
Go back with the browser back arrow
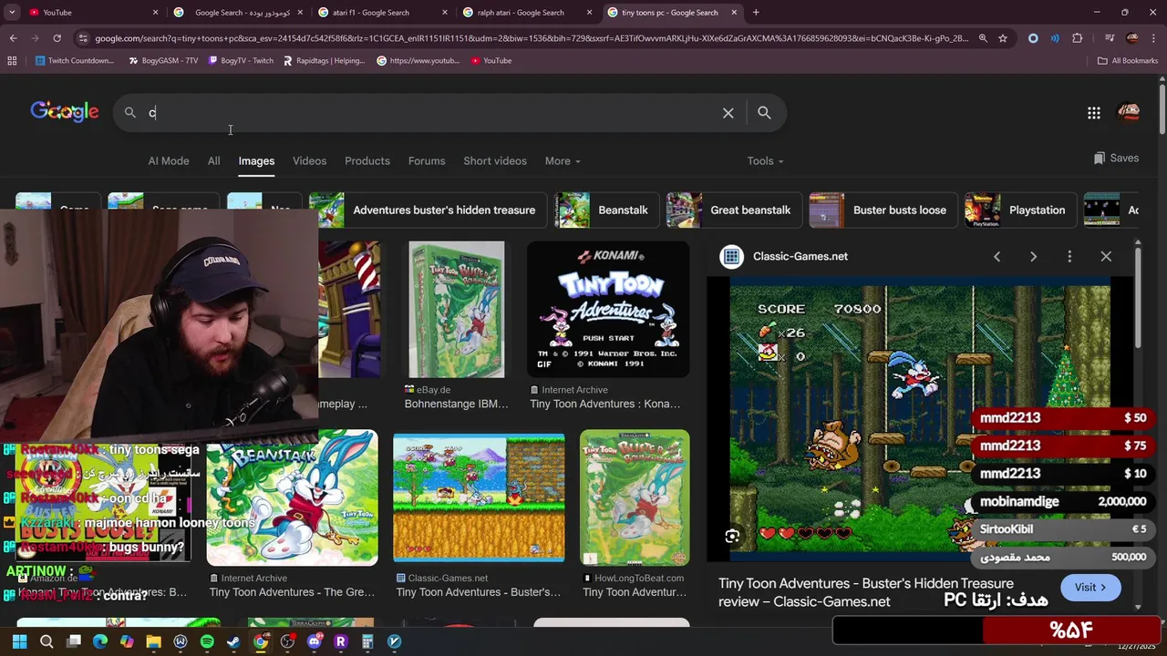tap(13, 38)
